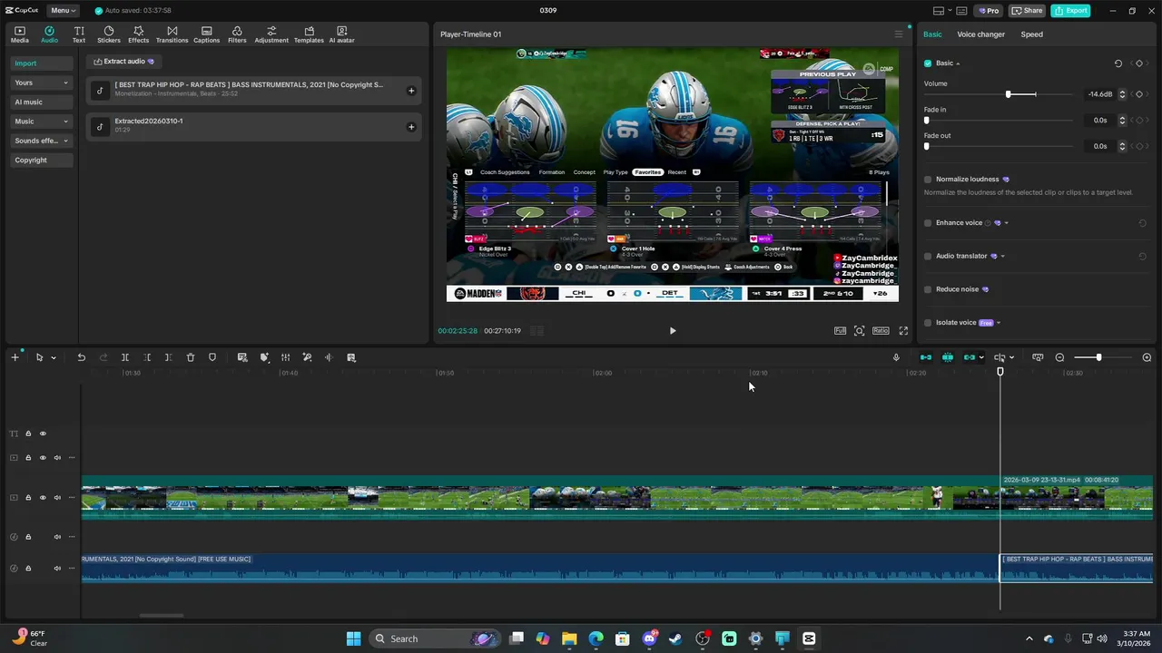The image size is (1162, 653).
Task: Expand the Music category
Action: 42,122
